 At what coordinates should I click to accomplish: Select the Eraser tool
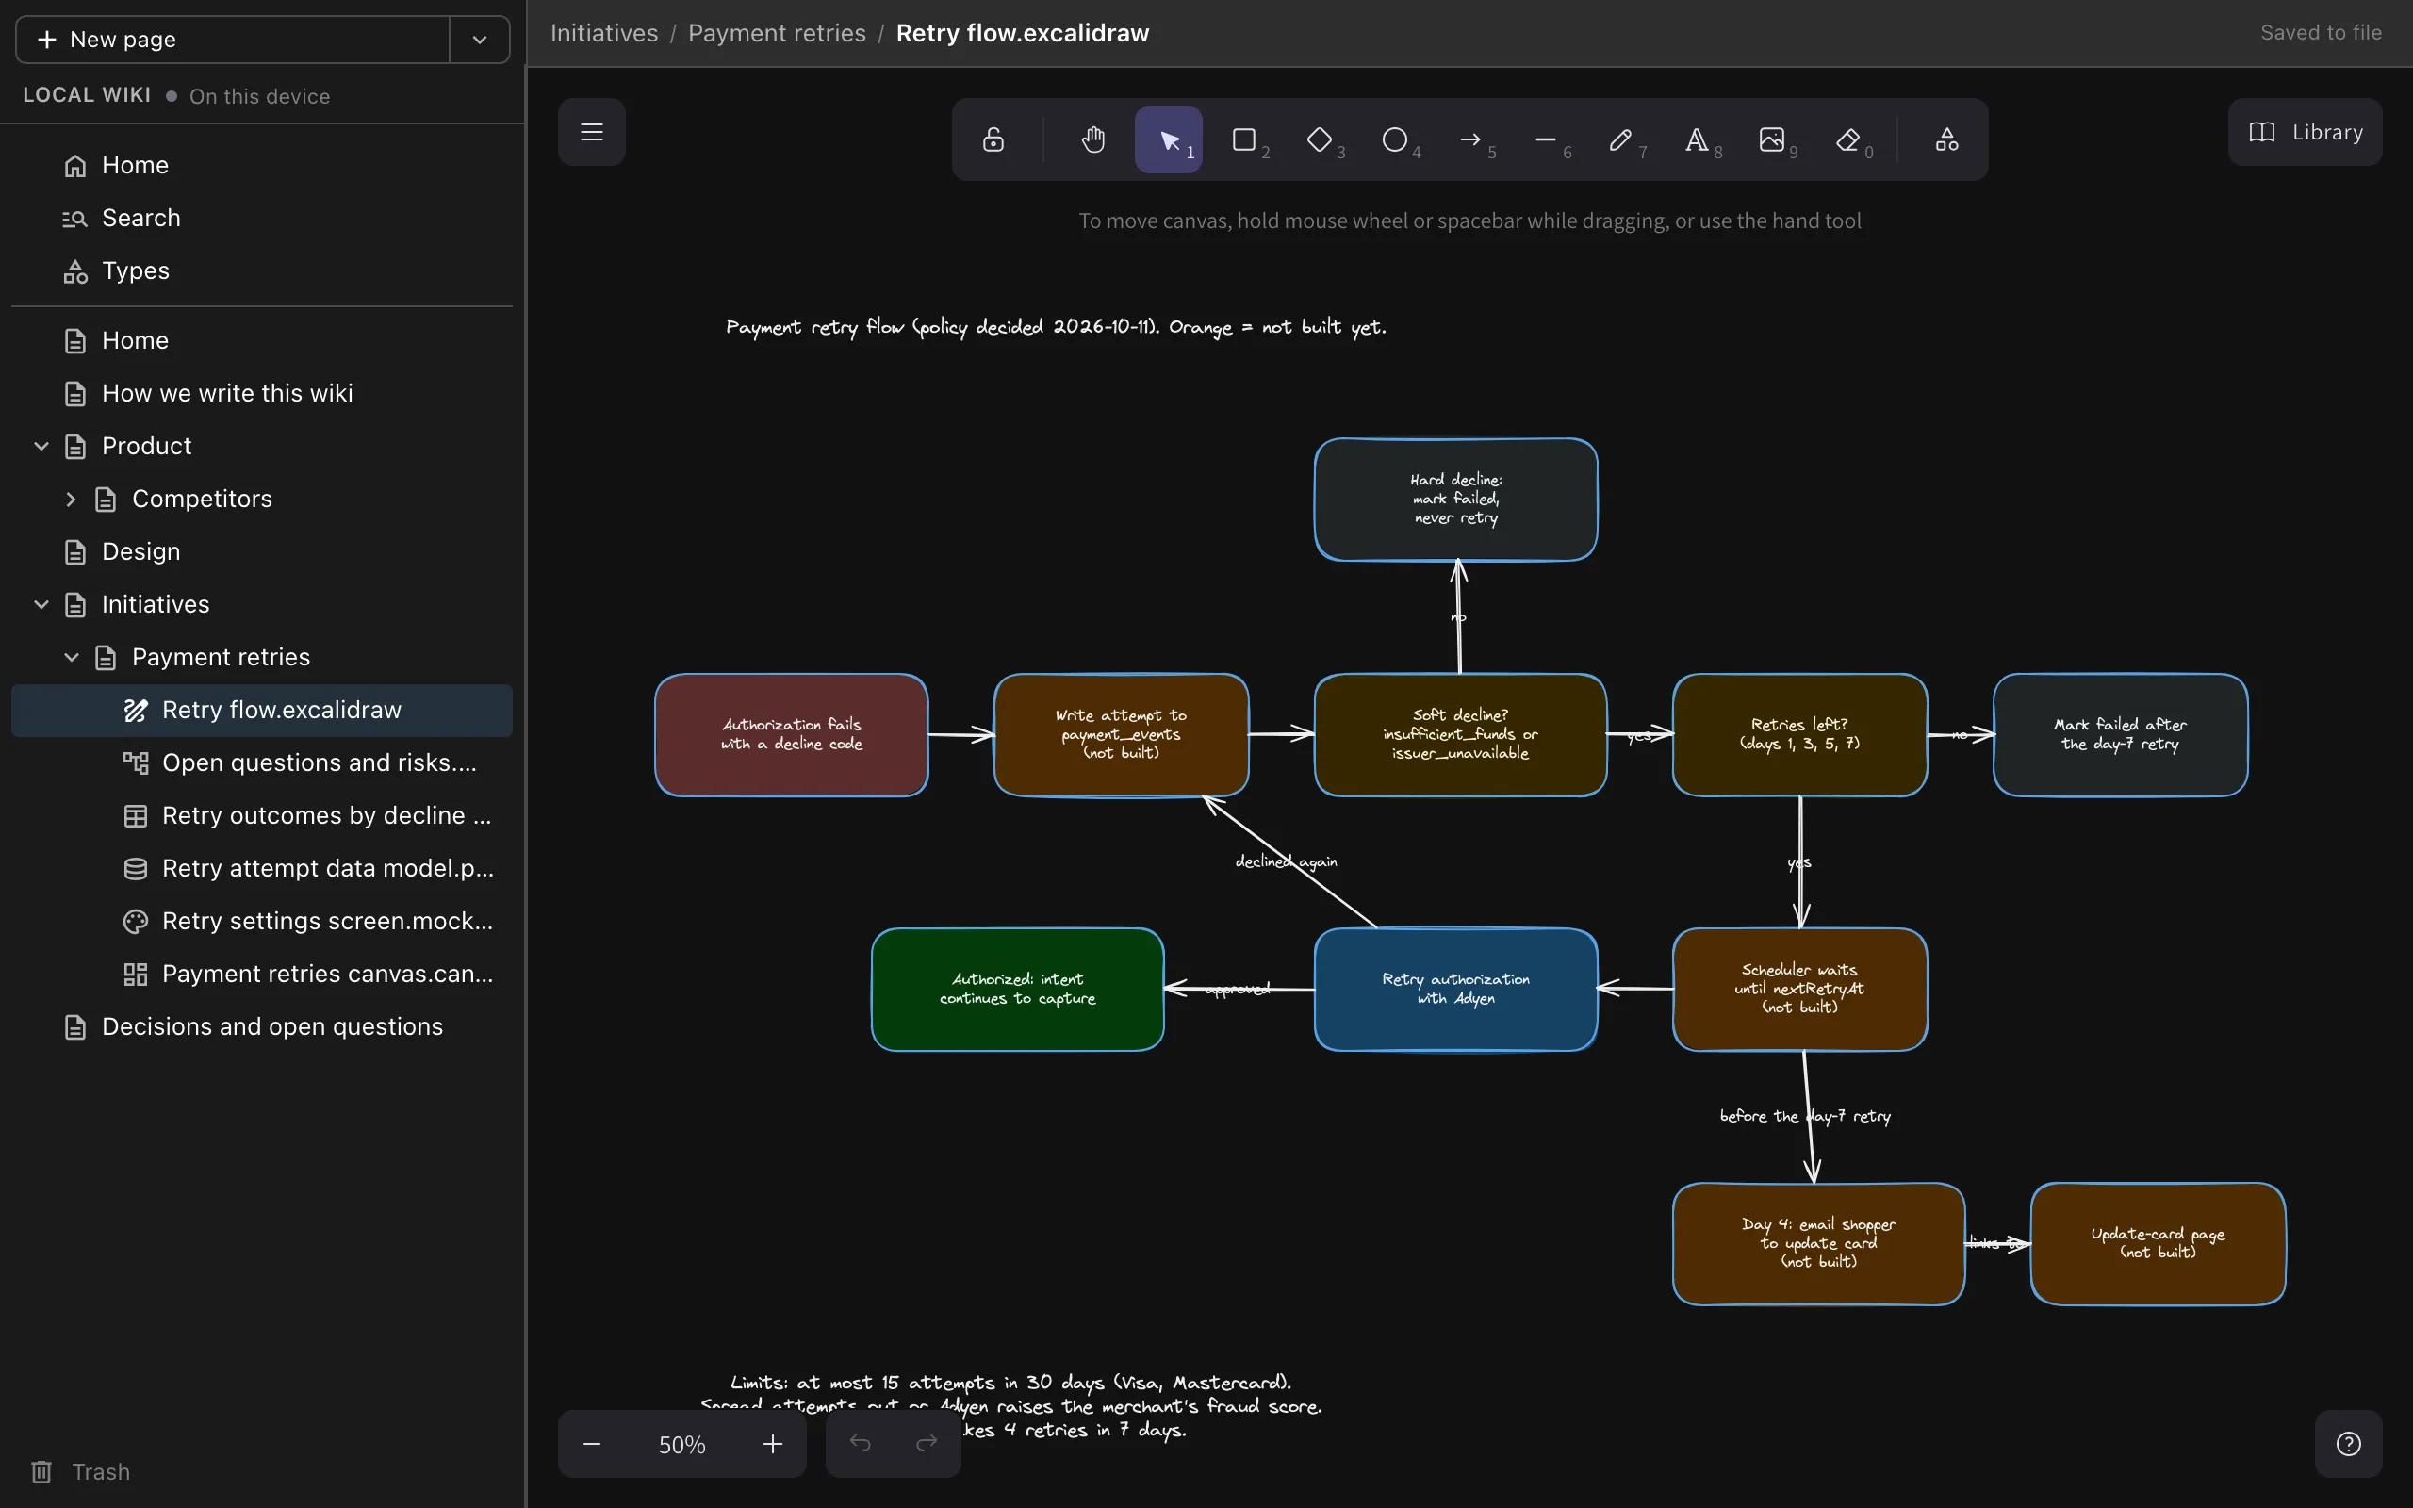1847,139
